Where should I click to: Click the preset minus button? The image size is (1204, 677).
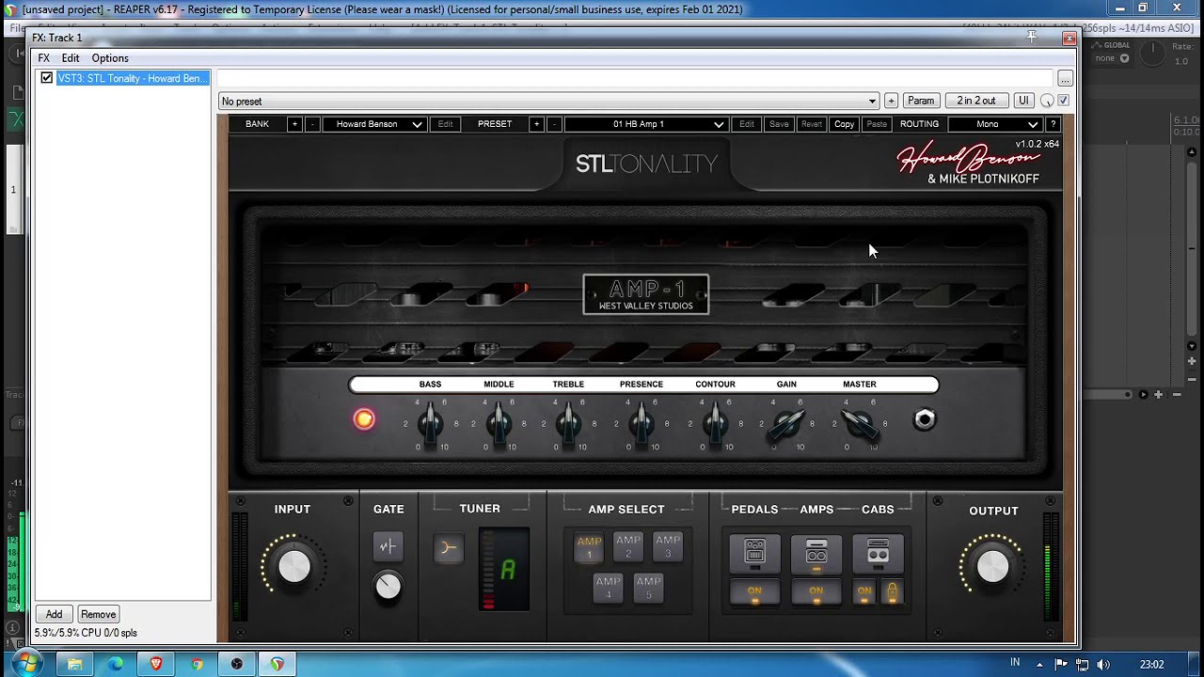[x=554, y=124]
